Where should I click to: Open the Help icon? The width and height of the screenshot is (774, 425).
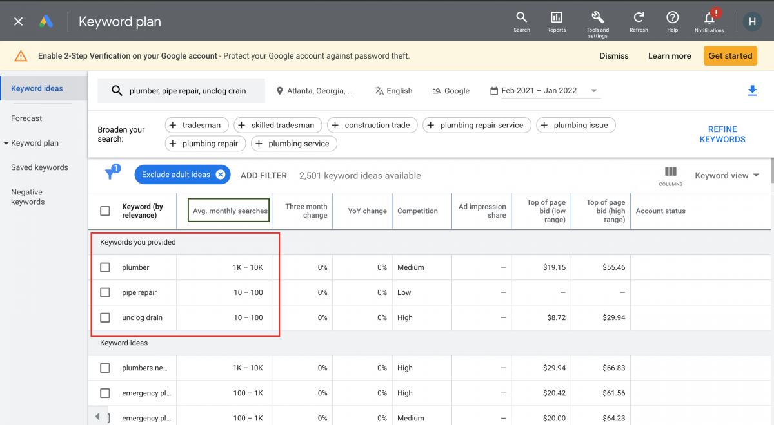pos(672,21)
